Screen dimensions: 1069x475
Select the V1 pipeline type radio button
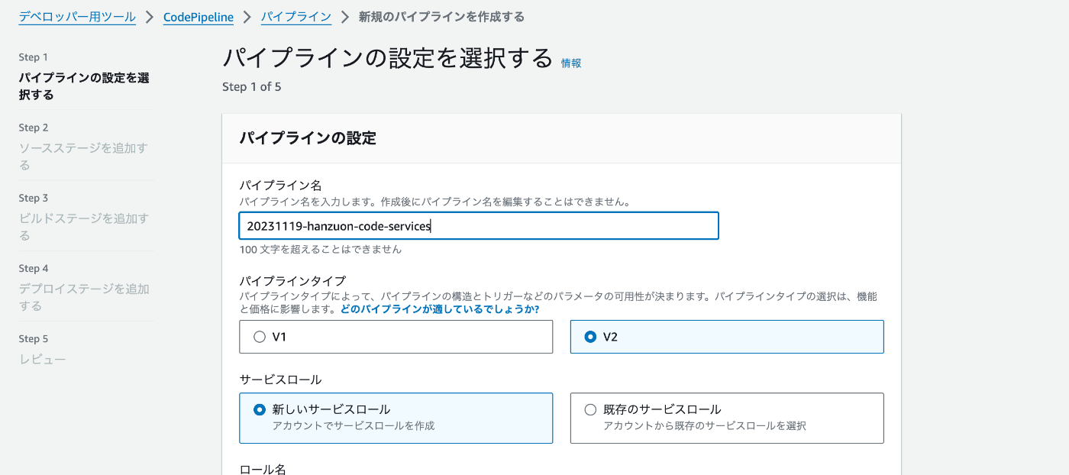point(260,337)
